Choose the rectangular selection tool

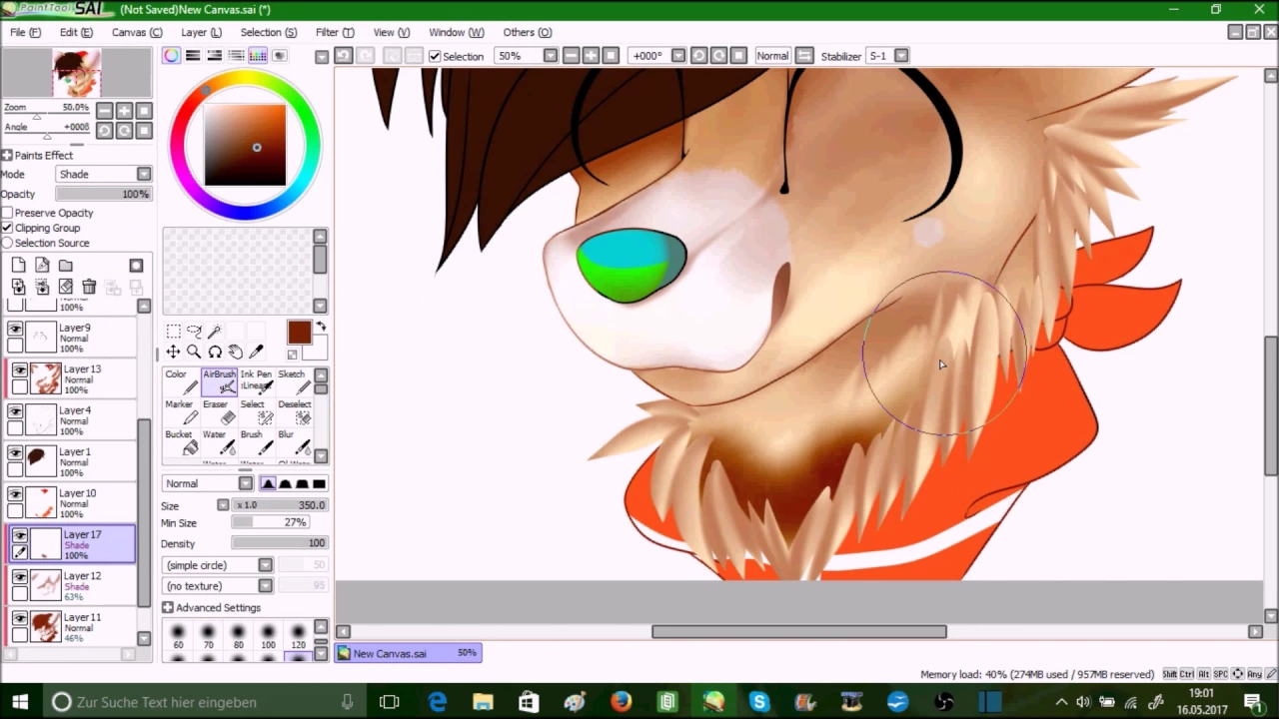(173, 332)
